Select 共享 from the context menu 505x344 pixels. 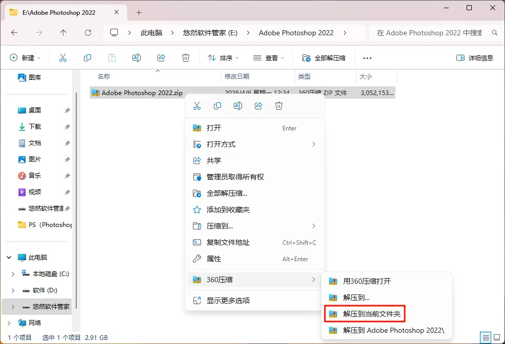tap(255, 160)
